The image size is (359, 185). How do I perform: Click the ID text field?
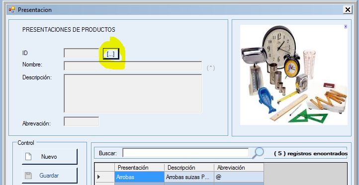pyautogui.click(x=82, y=53)
